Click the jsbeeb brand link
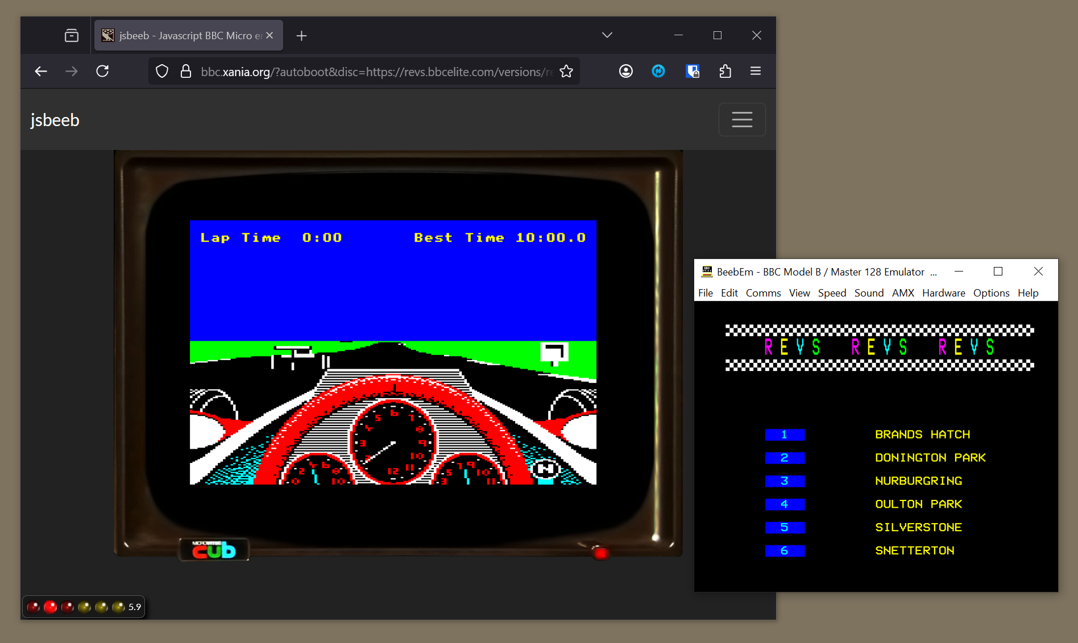The image size is (1078, 643). pyautogui.click(x=55, y=120)
